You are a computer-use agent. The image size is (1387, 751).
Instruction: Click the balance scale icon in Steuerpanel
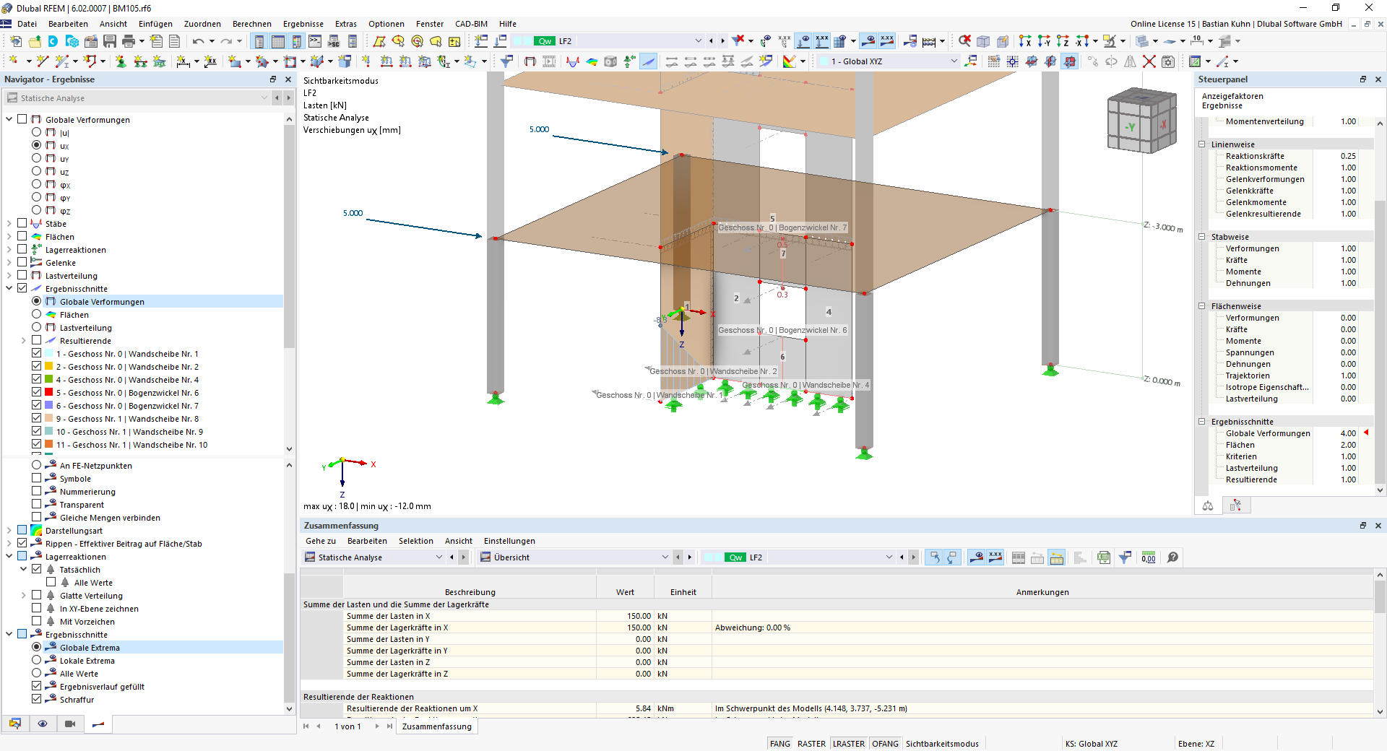click(x=1208, y=505)
